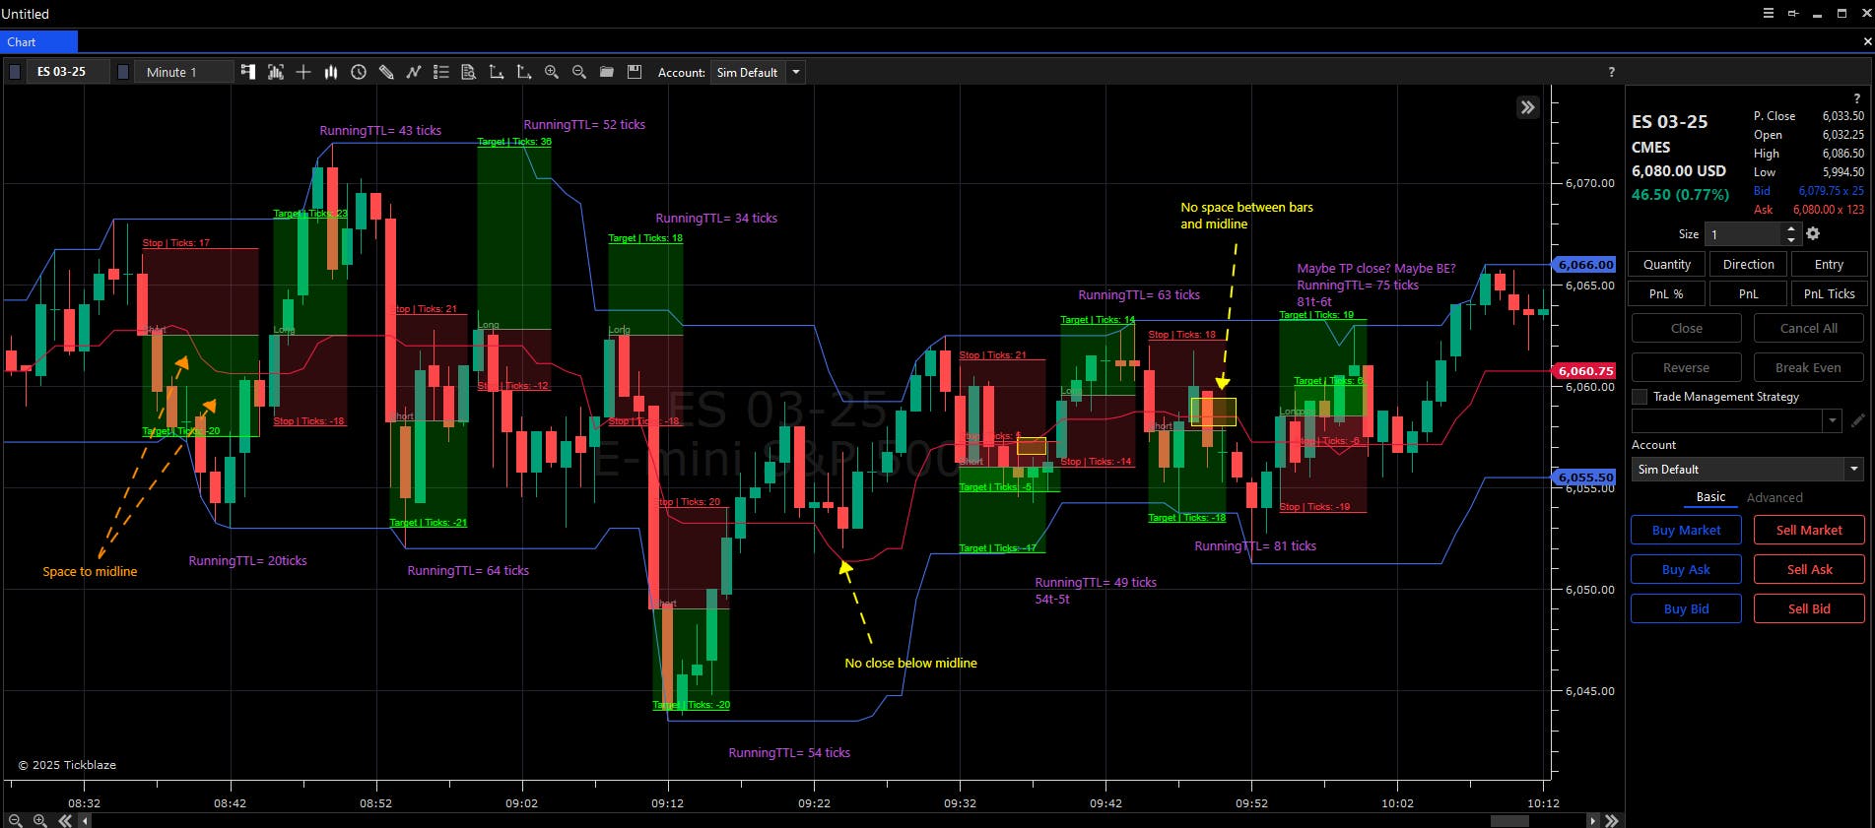Screen dimensions: 1875x828
Task: Select the pencil drawing tool
Action: pos(386,72)
